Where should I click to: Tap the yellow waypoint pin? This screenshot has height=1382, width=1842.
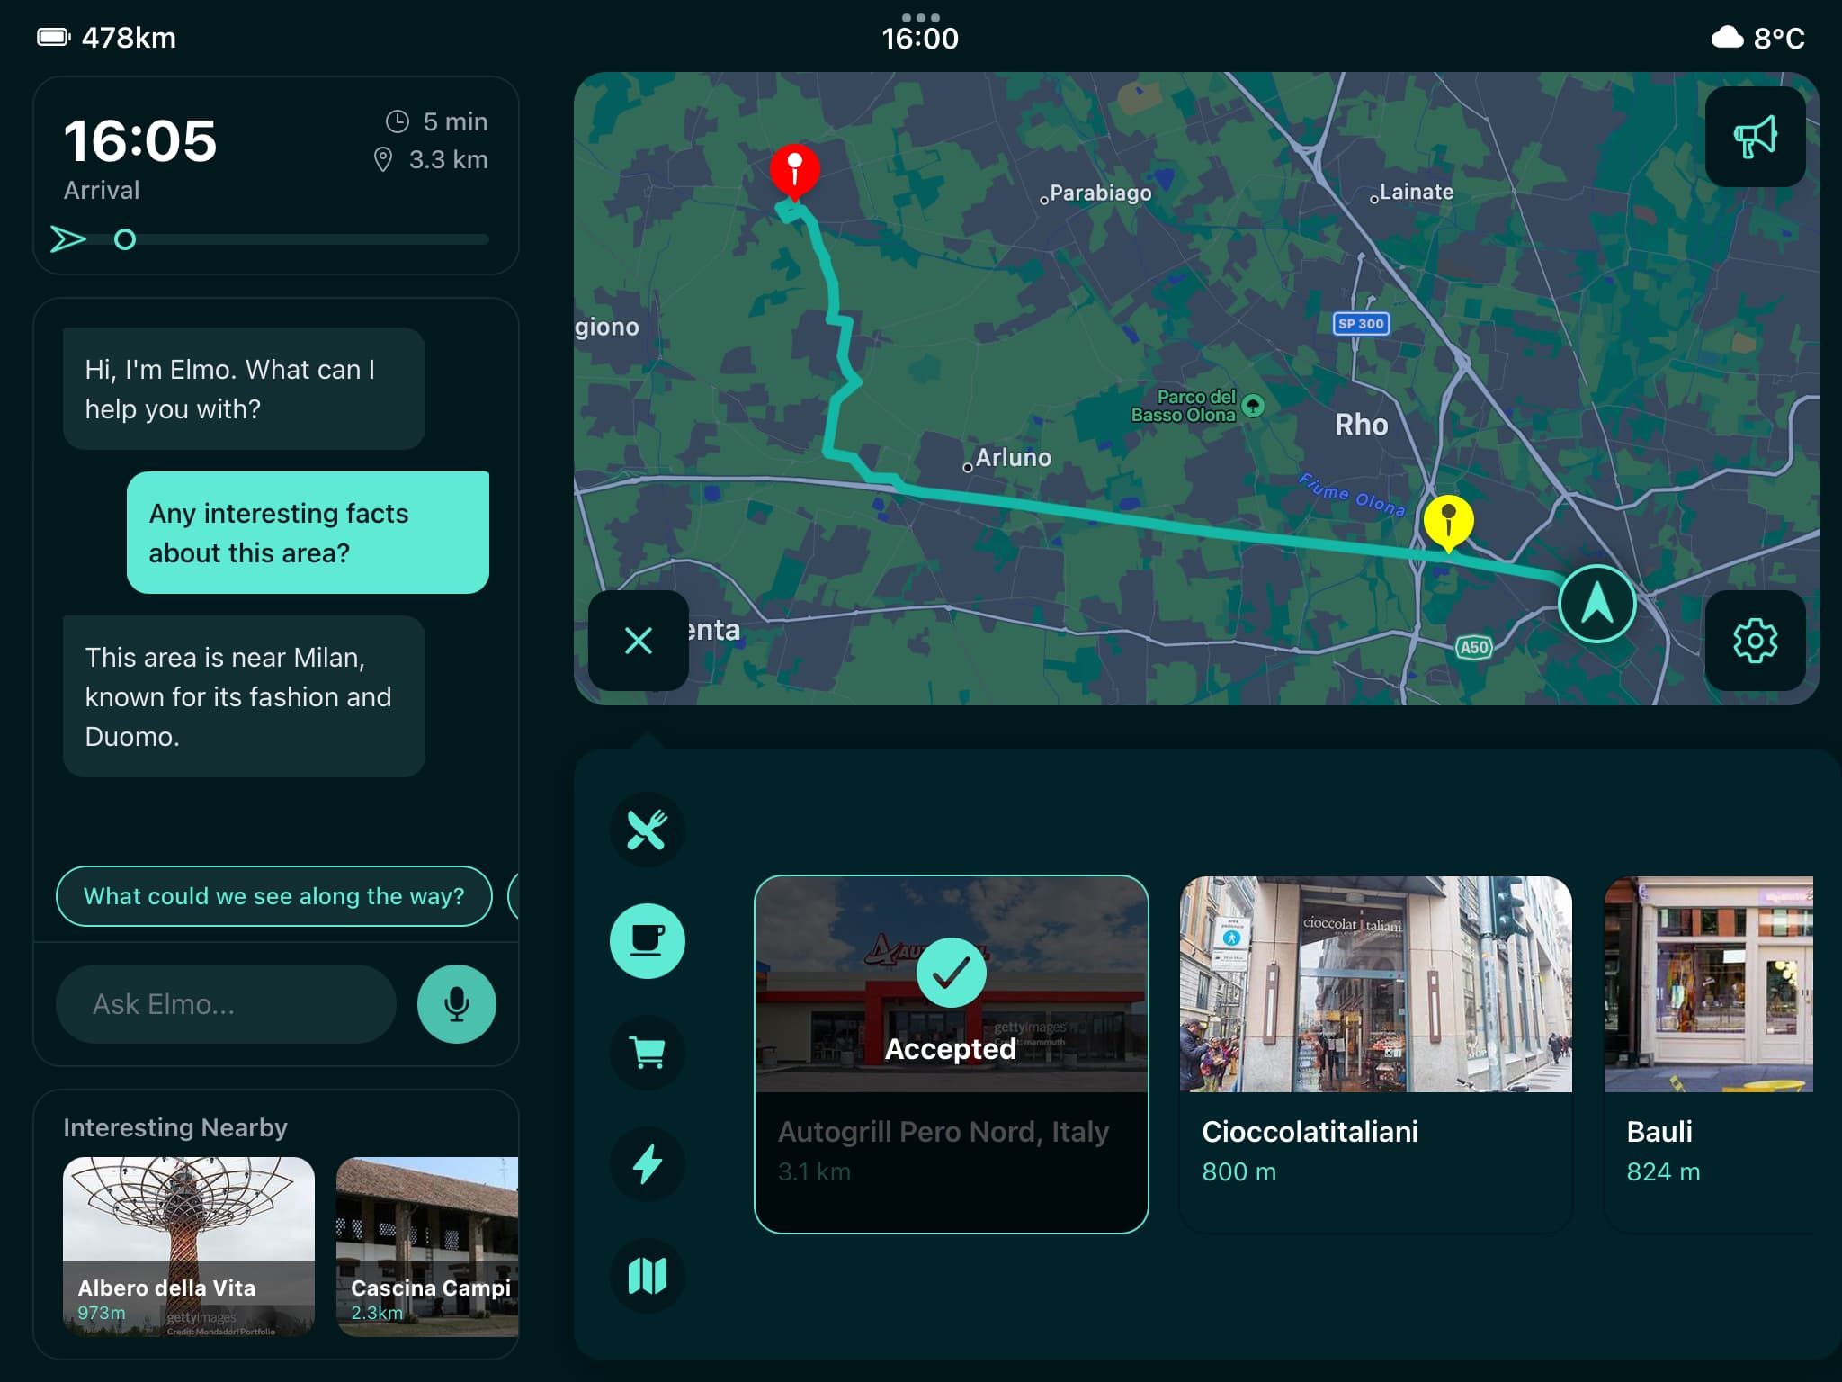1448,520
